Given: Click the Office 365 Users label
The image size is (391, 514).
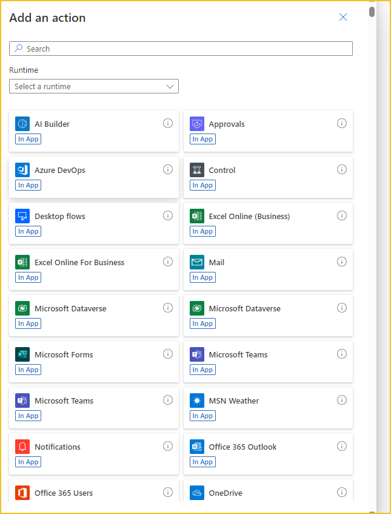Looking at the screenshot, I should point(64,493).
